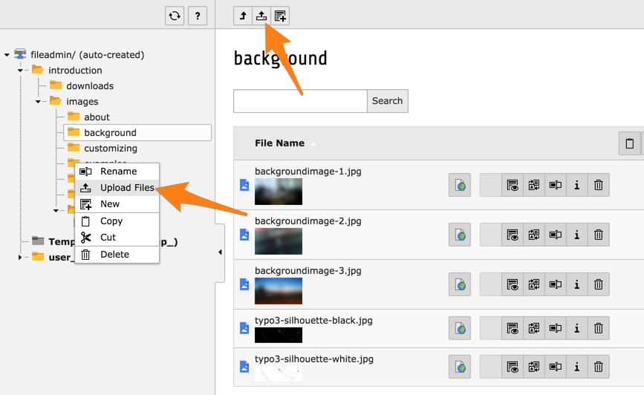Delete backgroundimage-3.jpg with its trash icon
The height and width of the screenshot is (395, 644).
pyautogui.click(x=599, y=284)
